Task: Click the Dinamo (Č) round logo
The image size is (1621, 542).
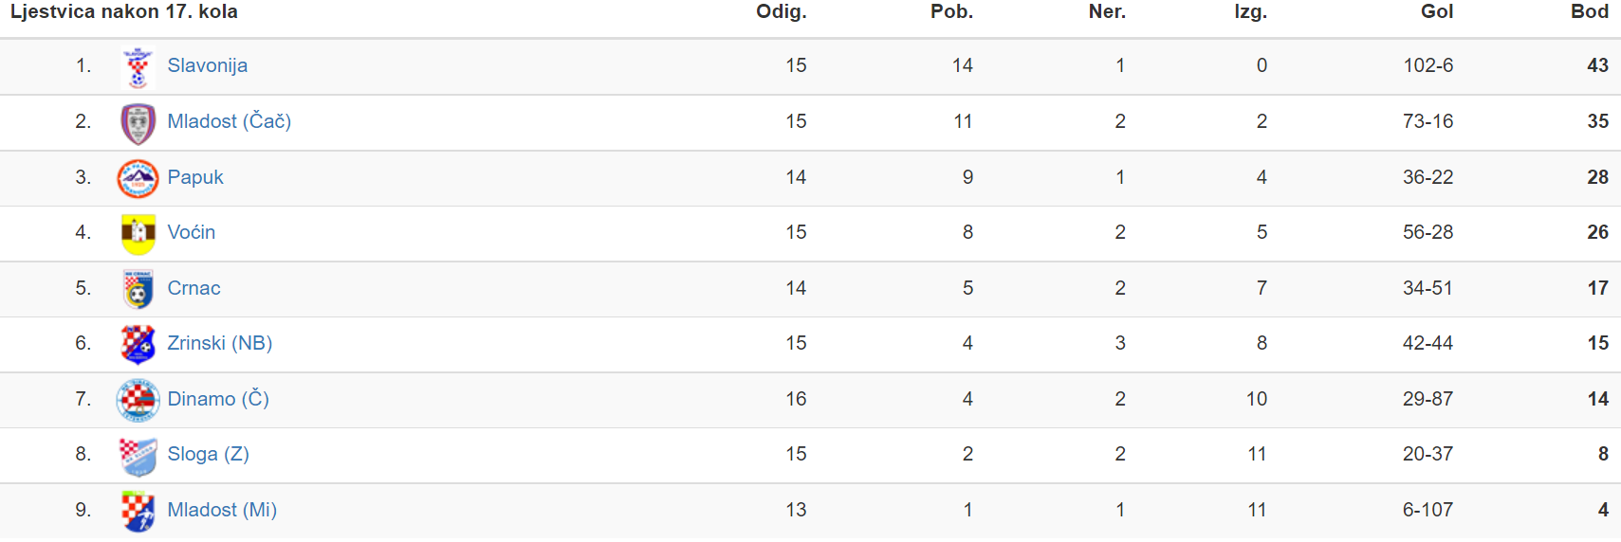Action: tap(138, 400)
